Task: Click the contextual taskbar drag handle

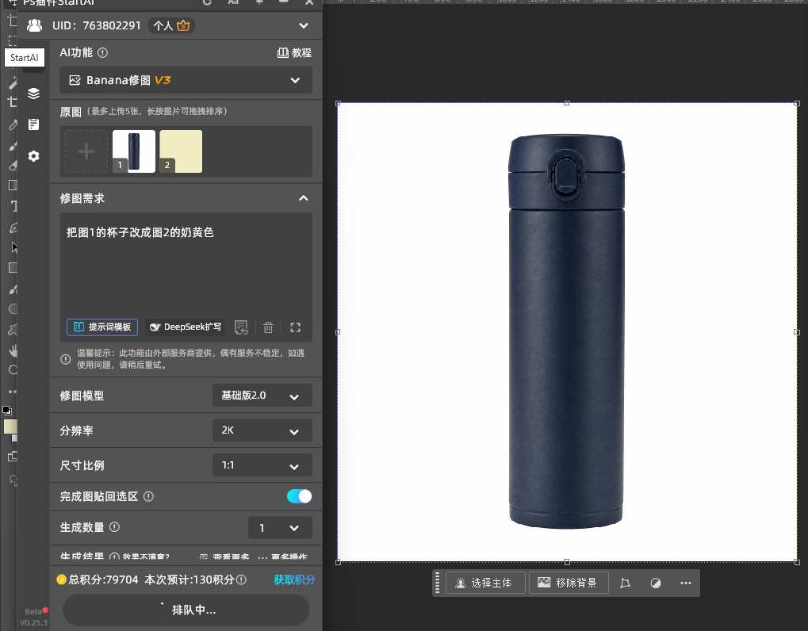Action: pyautogui.click(x=438, y=583)
